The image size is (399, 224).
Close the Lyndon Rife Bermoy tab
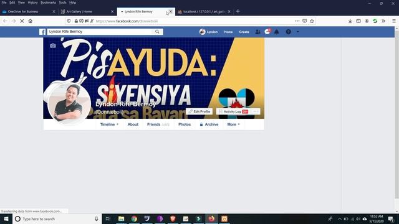tap(171, 11)
